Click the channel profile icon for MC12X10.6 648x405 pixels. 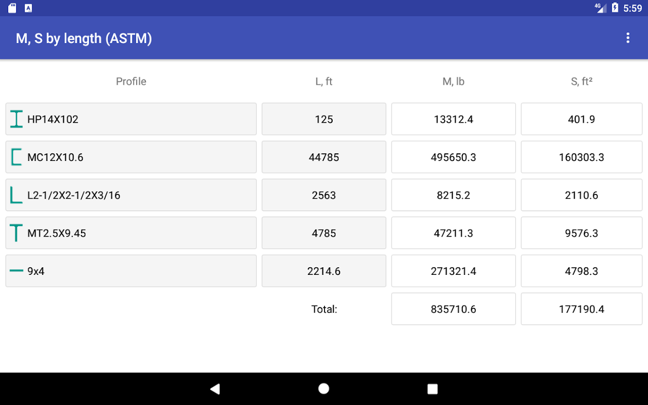point(17,157)
